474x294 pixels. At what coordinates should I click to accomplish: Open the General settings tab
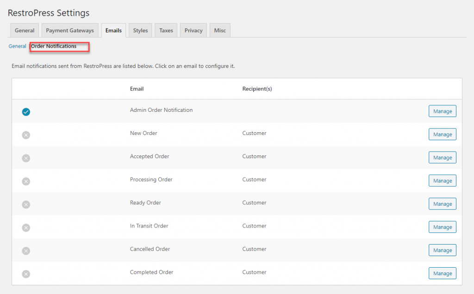click(25, 31)
